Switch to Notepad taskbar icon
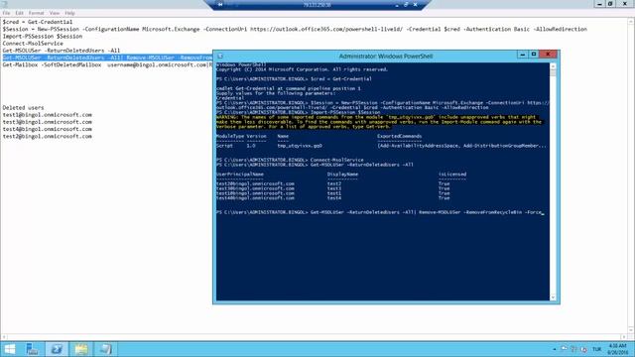Viewport: 635px width, 357px height. click(x=105, y=349)
